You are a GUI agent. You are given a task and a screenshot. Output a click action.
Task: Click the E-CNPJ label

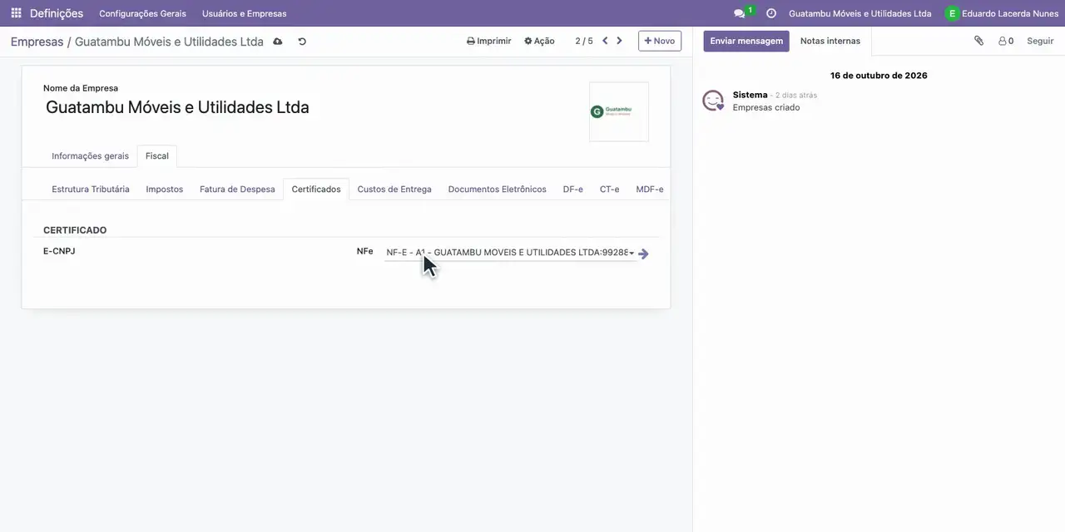point(59,251)
